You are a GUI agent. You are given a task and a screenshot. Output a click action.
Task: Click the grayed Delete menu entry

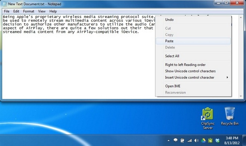[193, 47]
